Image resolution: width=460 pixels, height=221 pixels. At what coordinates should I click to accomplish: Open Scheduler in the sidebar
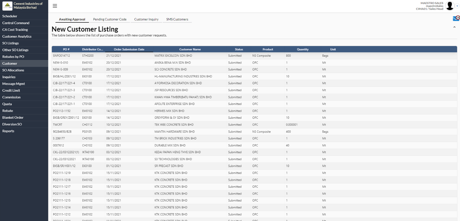click(24, 16)
